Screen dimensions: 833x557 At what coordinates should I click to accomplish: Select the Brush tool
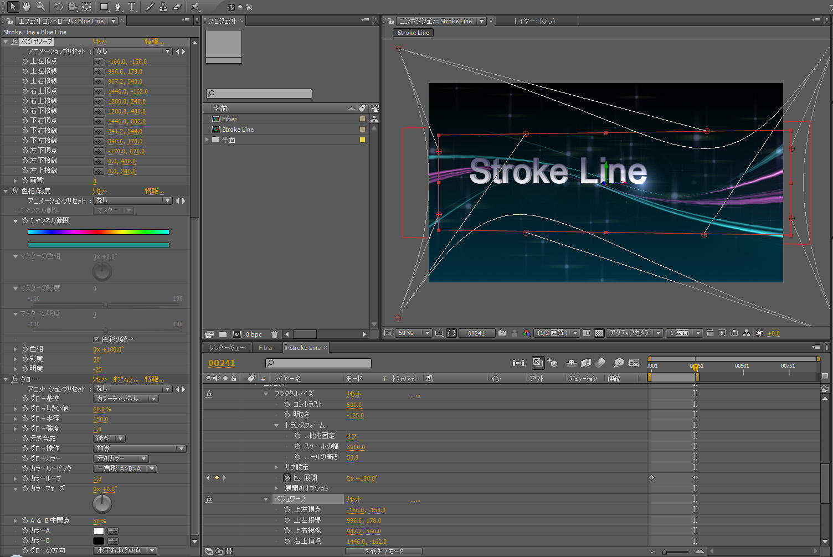150,7
